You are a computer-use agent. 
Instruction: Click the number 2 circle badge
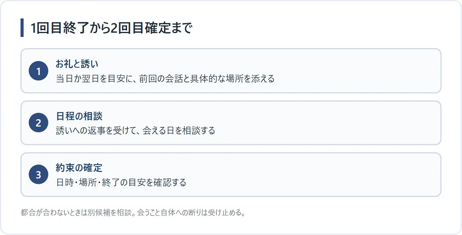[38, 123]
